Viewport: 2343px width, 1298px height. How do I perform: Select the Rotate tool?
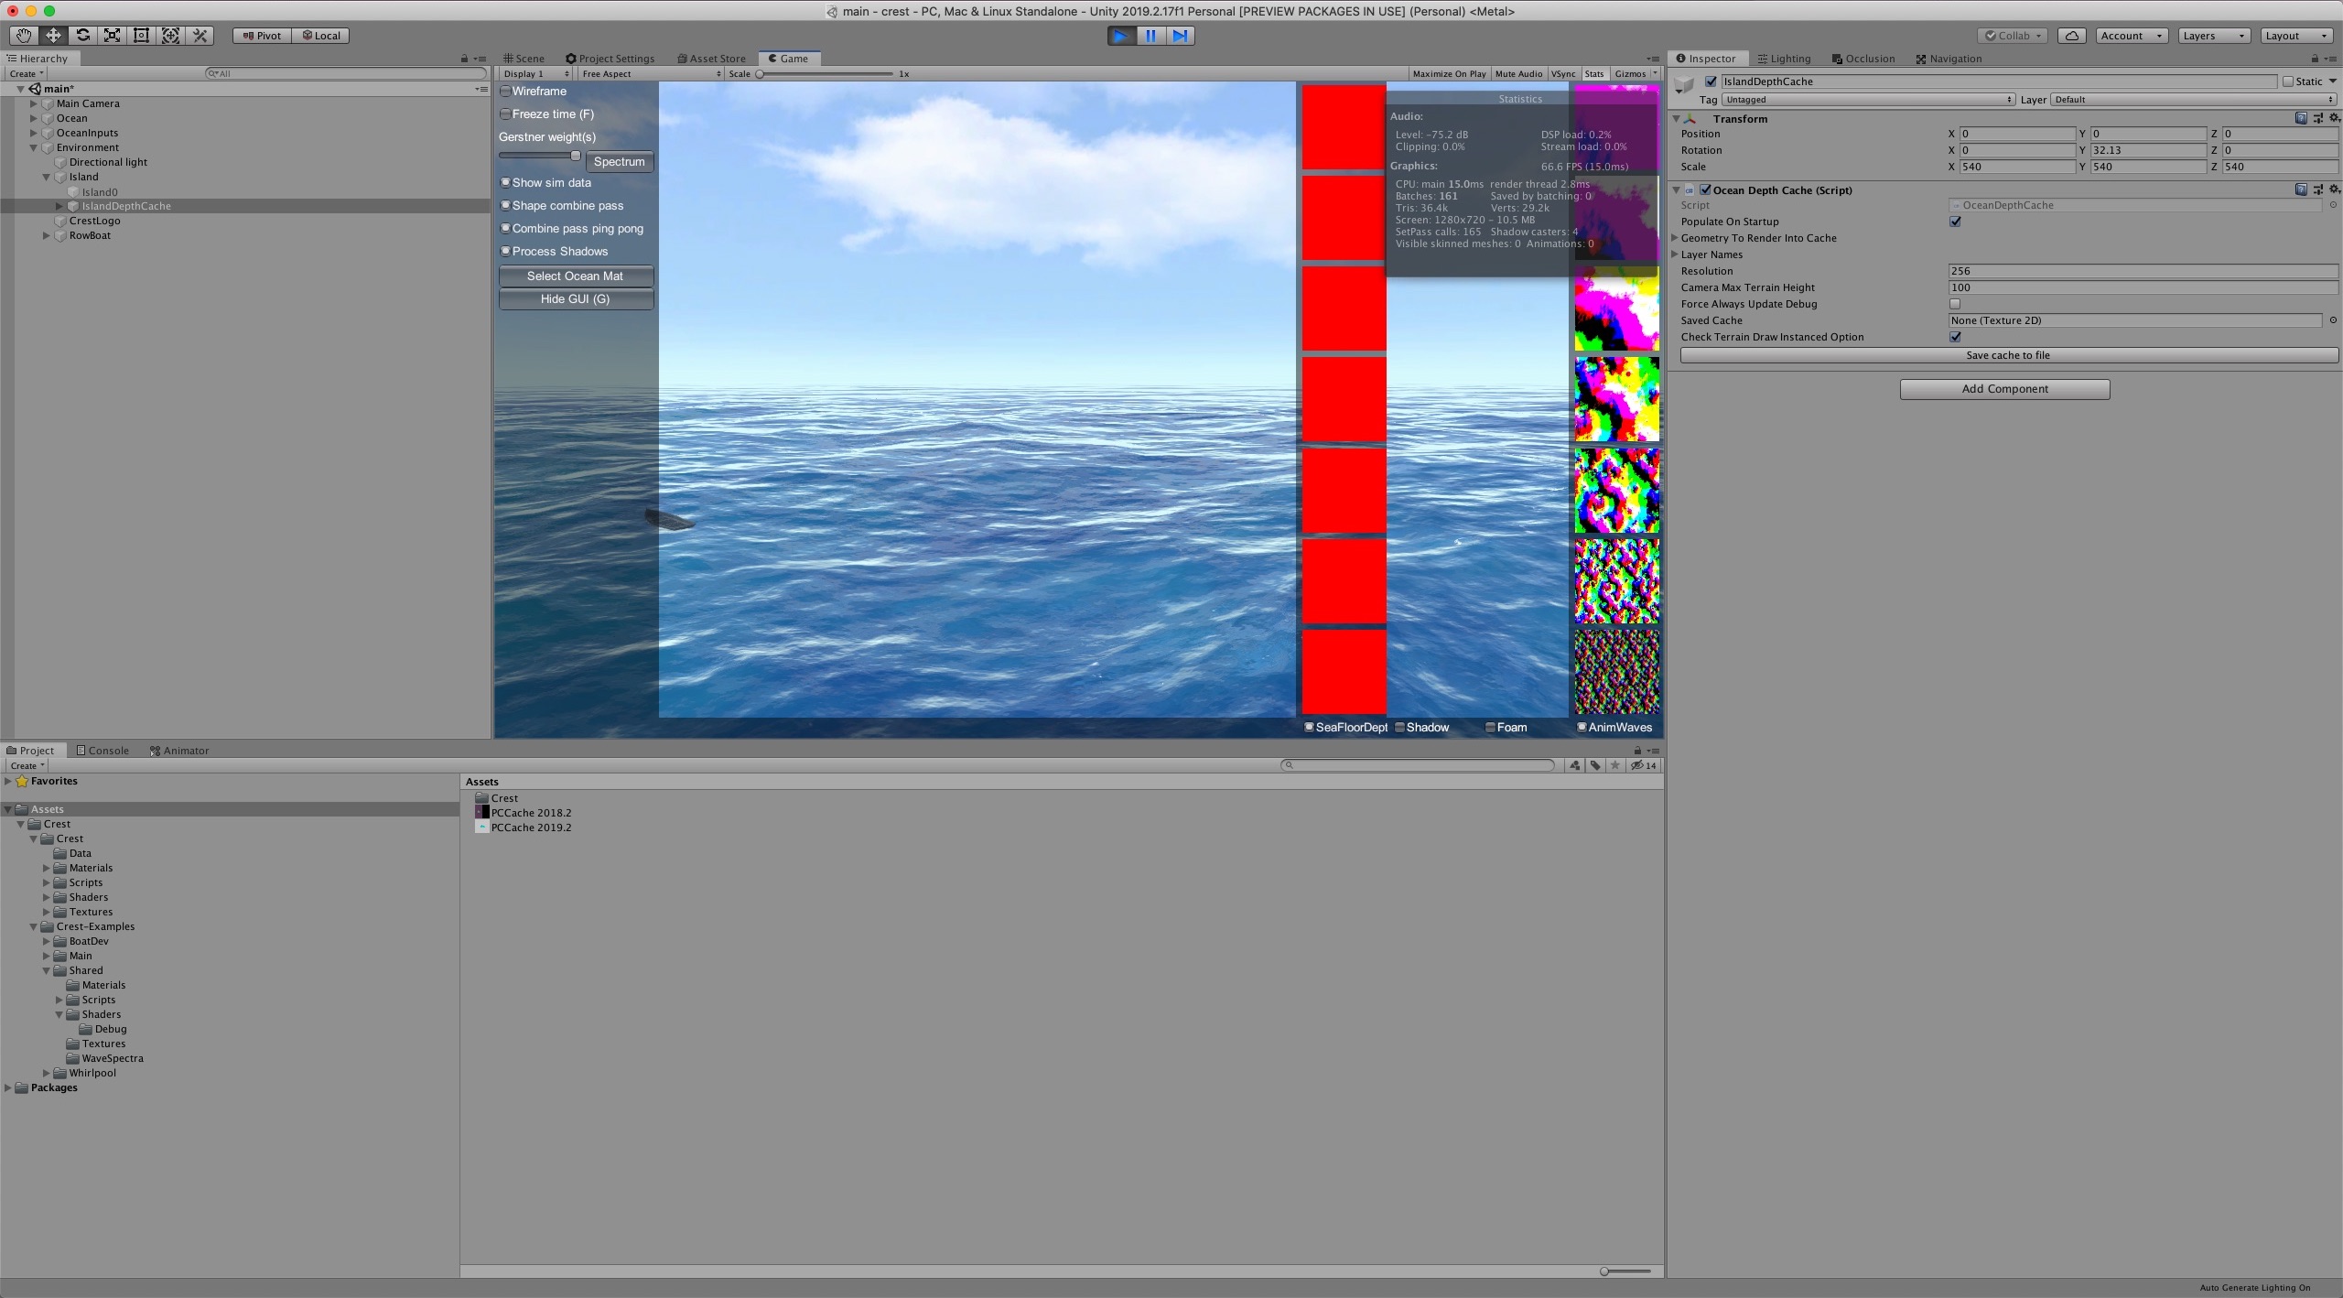click(82, 35)
